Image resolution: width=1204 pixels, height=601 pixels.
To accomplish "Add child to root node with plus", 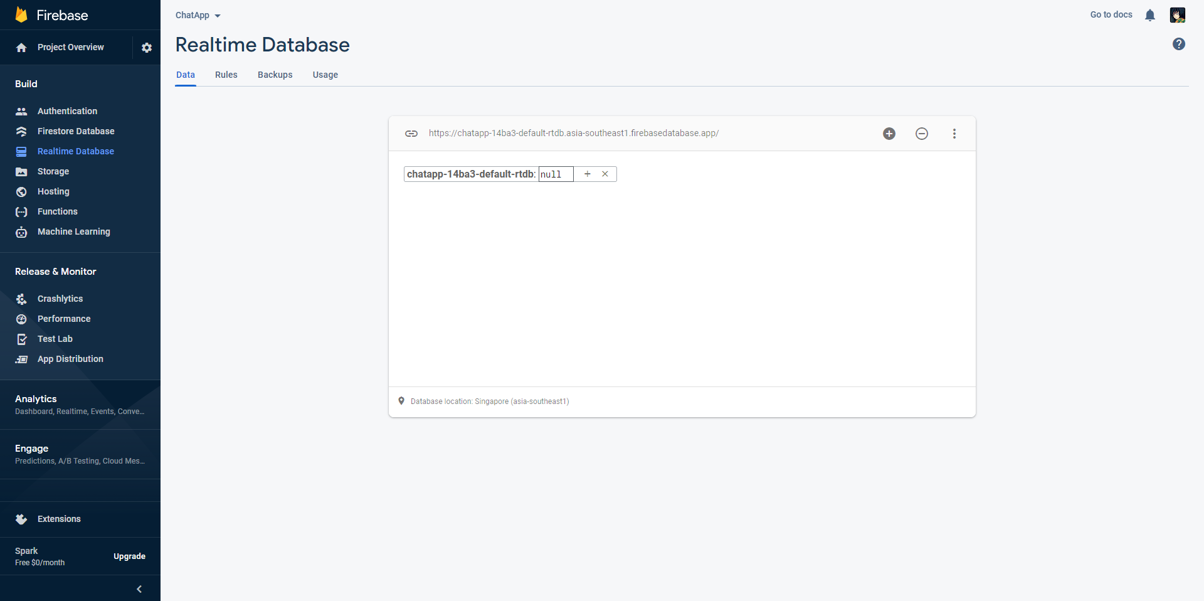I will click(588, 174).
